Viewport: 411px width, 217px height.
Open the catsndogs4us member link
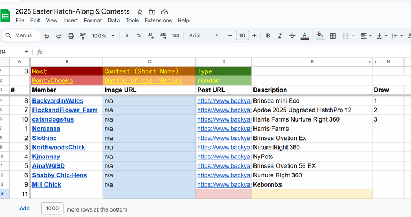pyautogui.click(x=53, y=119)
